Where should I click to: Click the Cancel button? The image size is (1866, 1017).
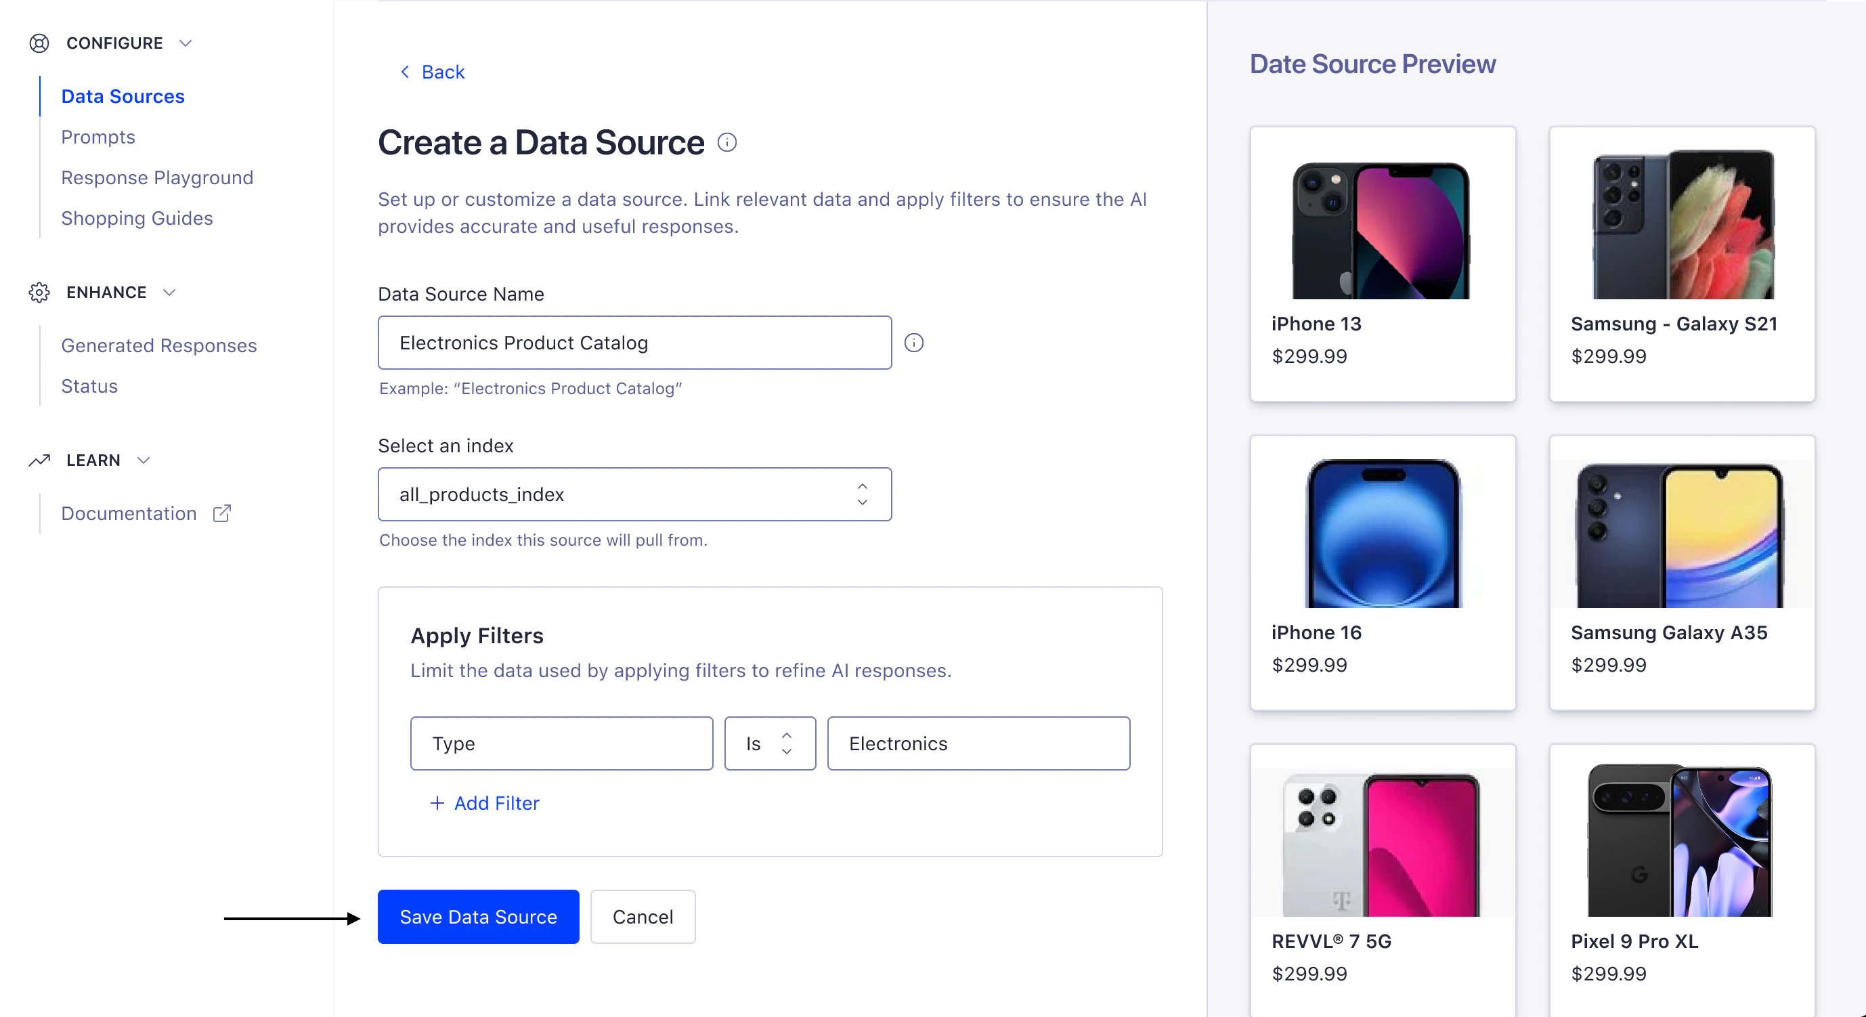coord(643,916)
